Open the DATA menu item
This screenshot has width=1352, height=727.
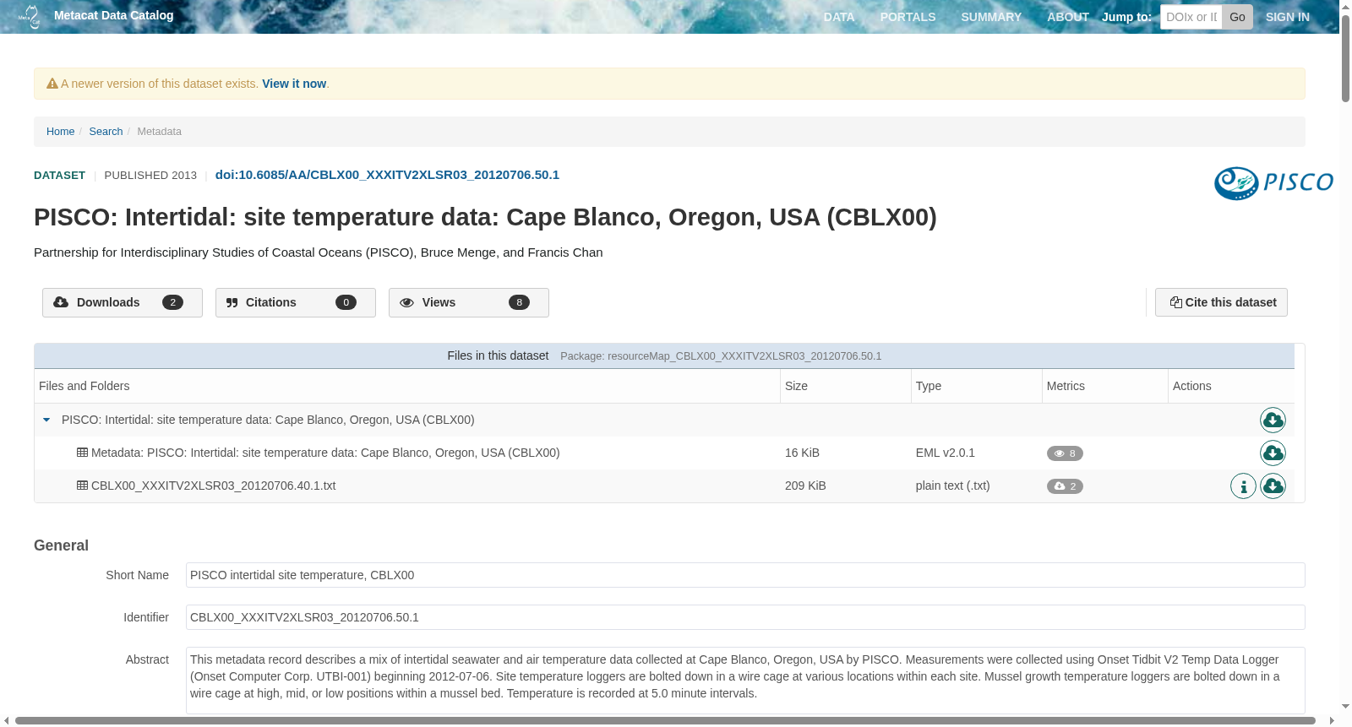point(839,17)
